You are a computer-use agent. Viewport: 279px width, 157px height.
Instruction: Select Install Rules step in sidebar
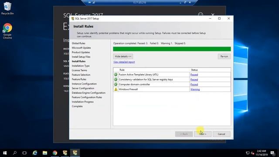pos(78,61)
